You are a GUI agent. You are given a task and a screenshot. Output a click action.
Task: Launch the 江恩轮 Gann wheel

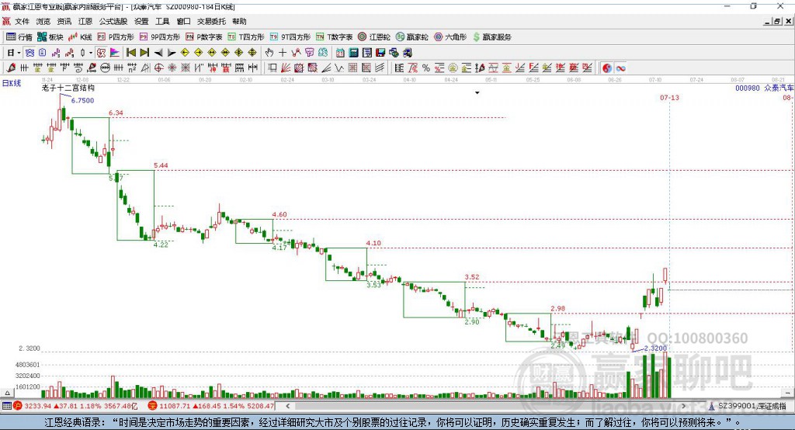pos(374,37)
